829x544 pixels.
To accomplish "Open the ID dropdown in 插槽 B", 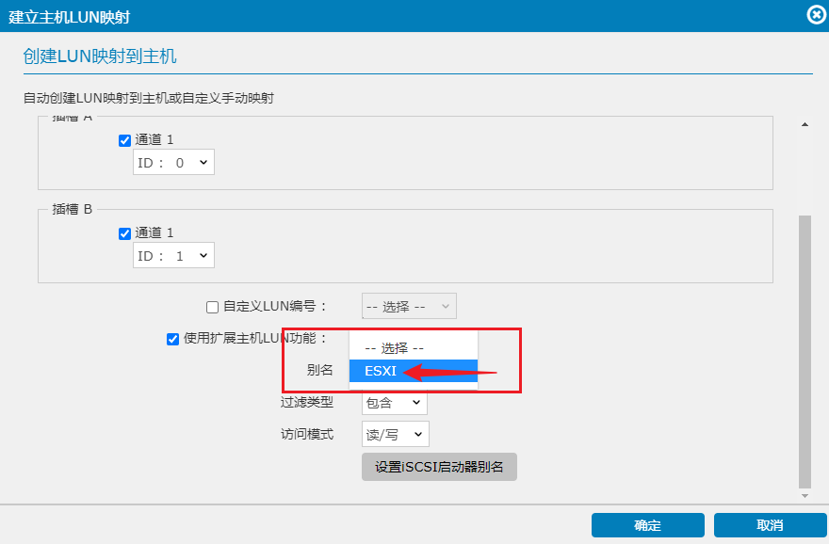I will [173, 255].
